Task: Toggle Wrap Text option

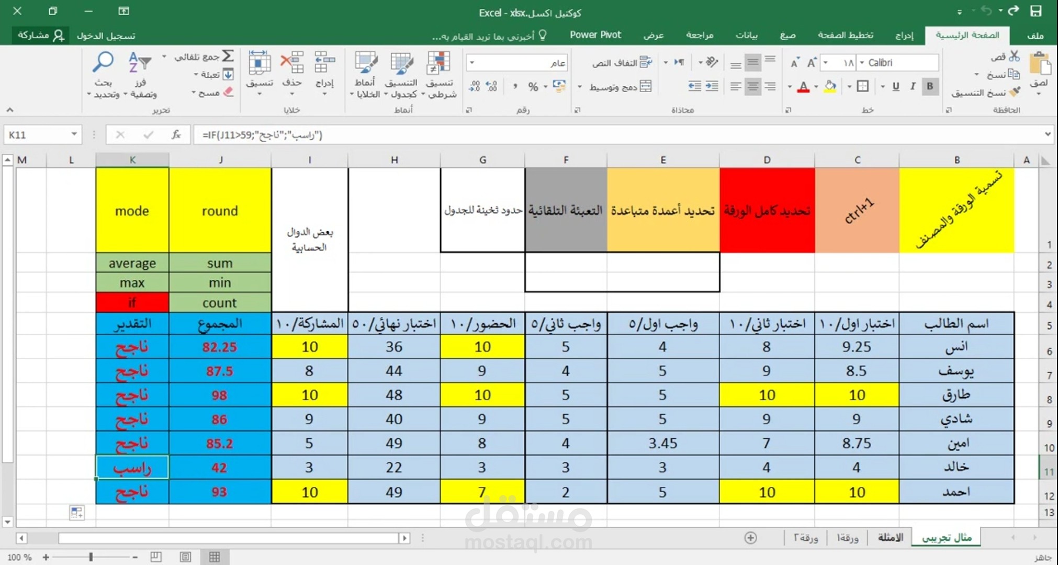Action: click(646, 63)
